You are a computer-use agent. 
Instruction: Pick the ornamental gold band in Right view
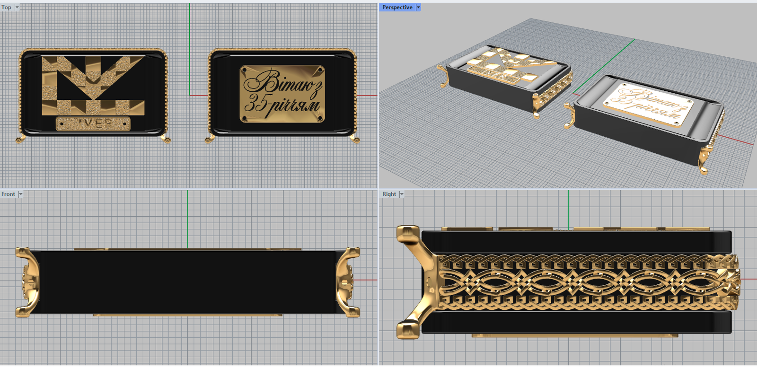587,282
